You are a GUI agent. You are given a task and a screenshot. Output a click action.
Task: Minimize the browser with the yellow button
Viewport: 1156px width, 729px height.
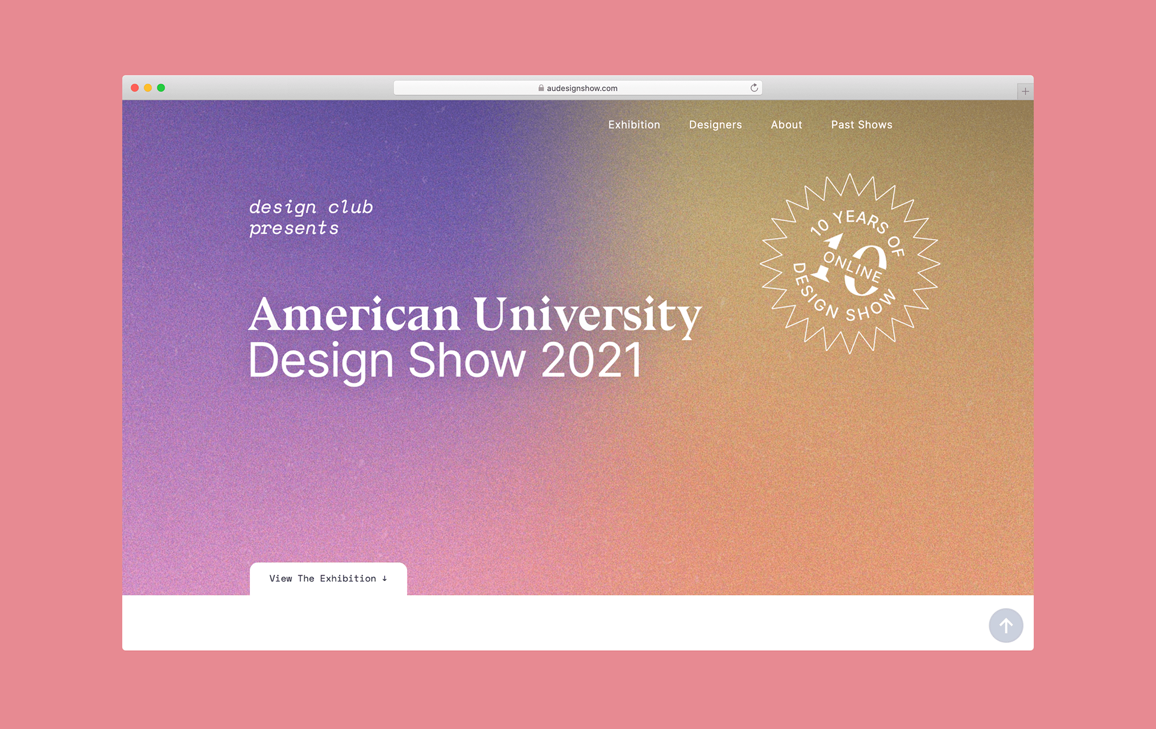[148, 88]
